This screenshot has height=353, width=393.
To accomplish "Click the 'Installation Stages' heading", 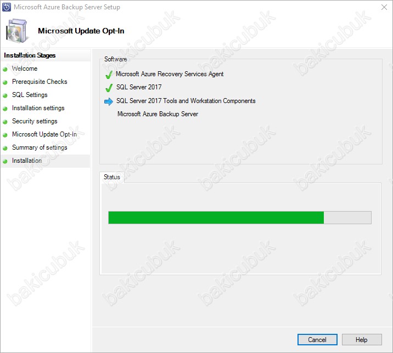I will pyautogui.click(x=30, y=55).
